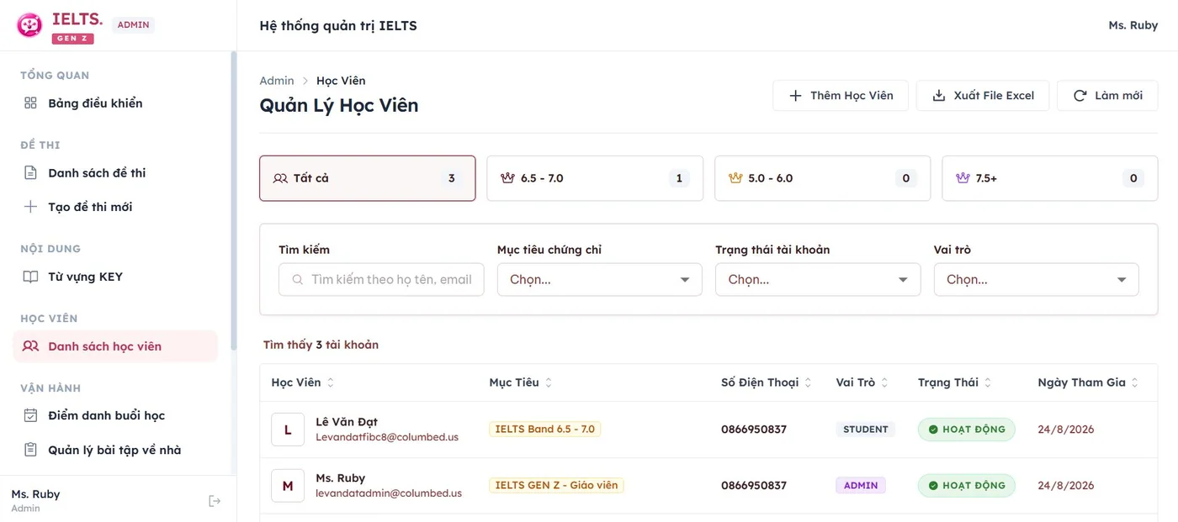Click HOẠT ĐỘNG status in Lê Văn Đạt row
Screen dimensions: 1178x522
tap(967, 430)
